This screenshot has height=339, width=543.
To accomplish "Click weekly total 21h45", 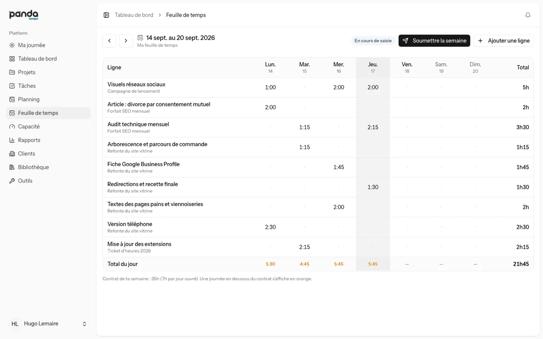I will 521,264.
